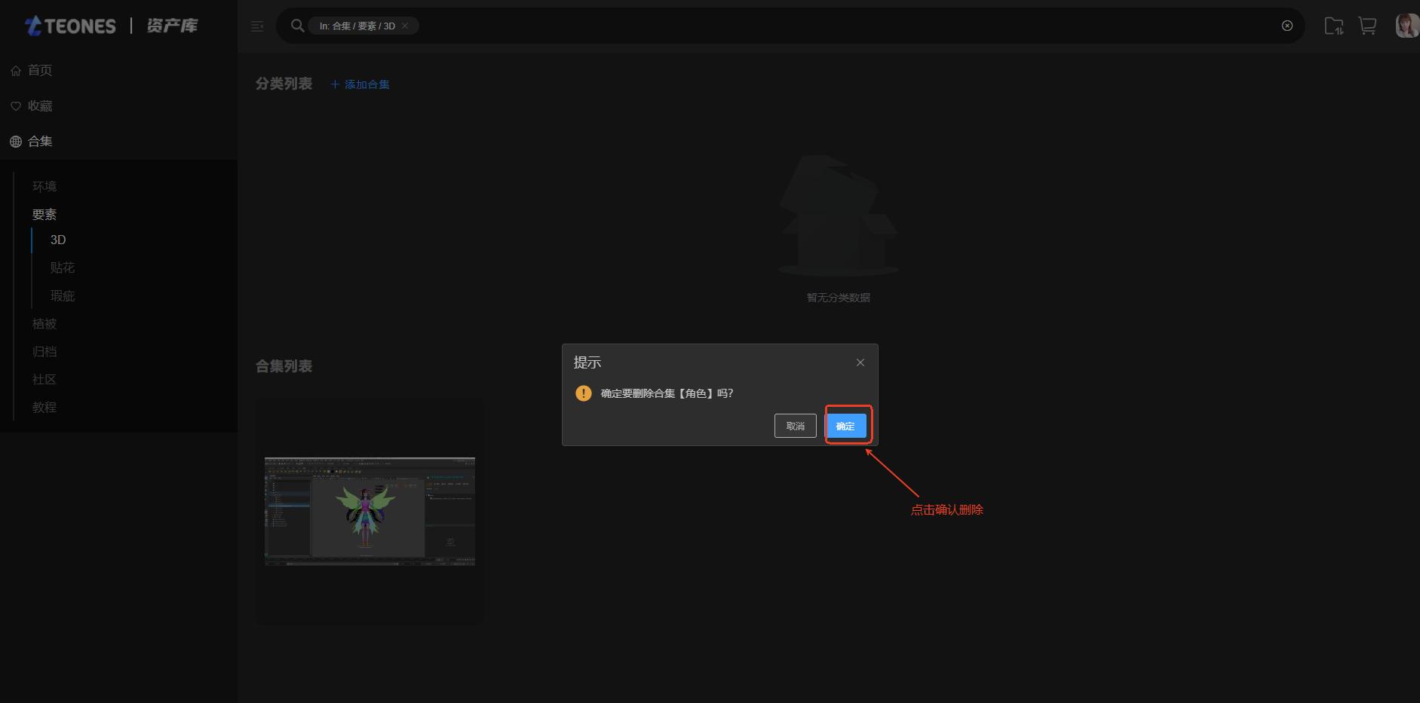Click the orange warning icon in dialog
The image size is (1420, 703).
(583, 393)
